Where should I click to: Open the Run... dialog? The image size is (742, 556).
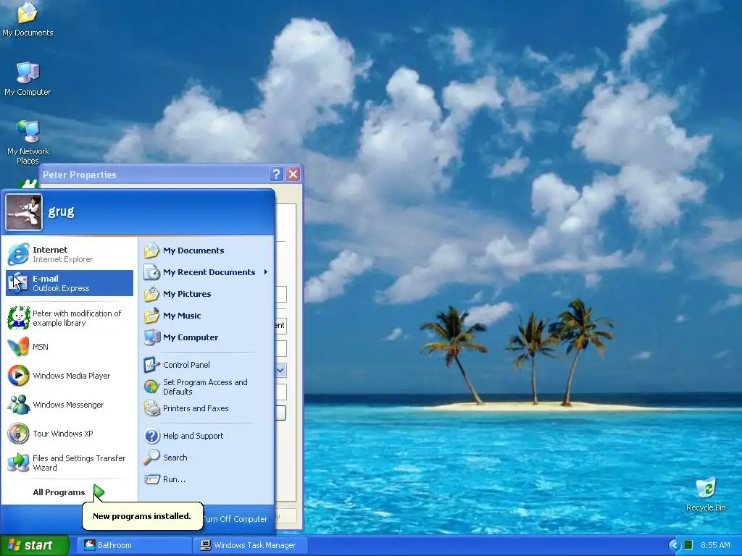pyautogui.click(x=207, y=479)
